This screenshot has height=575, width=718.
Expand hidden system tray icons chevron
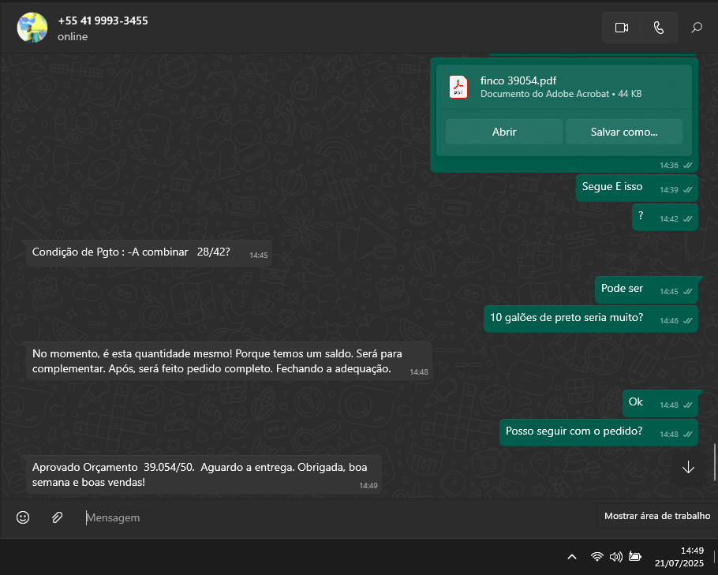tap(572, 557)
